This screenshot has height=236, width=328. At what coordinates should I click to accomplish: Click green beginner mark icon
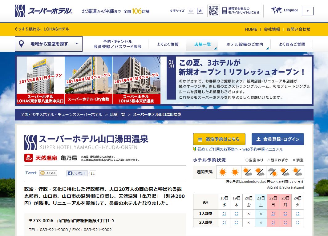pyautogui.click(x=195, y=149)
